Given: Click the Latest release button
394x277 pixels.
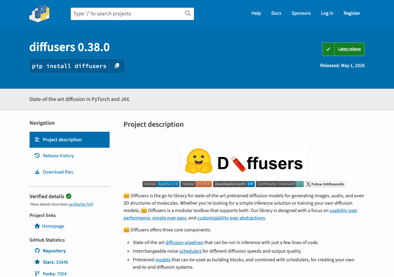Looking at the screenshot, I should point(343,49).
